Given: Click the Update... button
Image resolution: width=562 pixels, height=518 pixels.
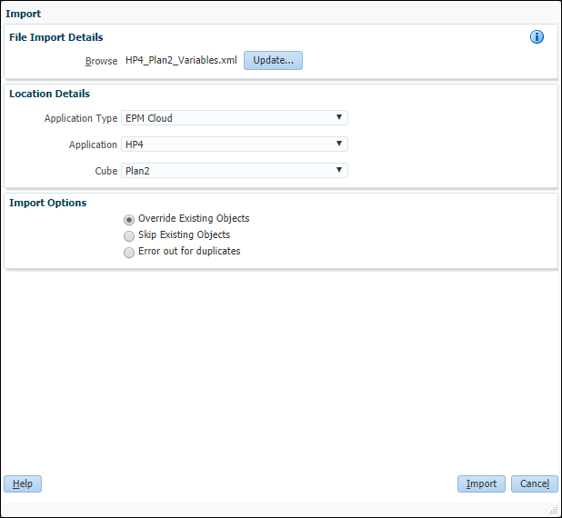Looking at the screenshot, I should [273, 60].
